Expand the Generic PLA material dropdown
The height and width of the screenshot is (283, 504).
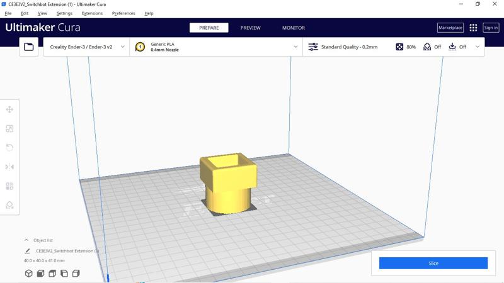295,47
